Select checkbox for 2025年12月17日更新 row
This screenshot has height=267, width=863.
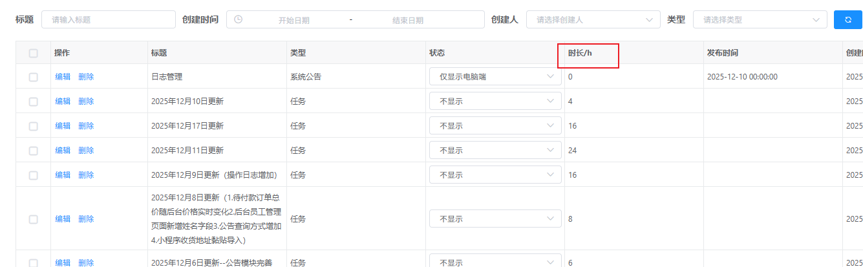(34, 126)
